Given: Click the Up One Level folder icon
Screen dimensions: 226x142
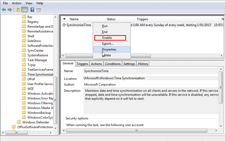Looking at the screenshot, I should 18,10.
